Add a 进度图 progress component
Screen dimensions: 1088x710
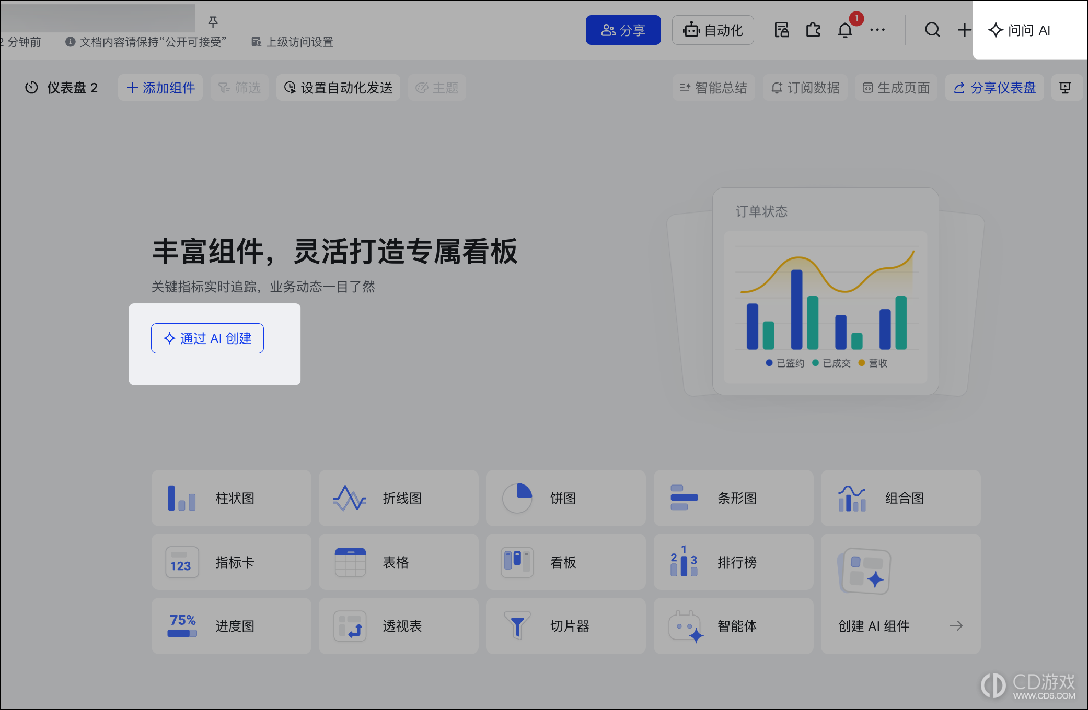[232, 626]
